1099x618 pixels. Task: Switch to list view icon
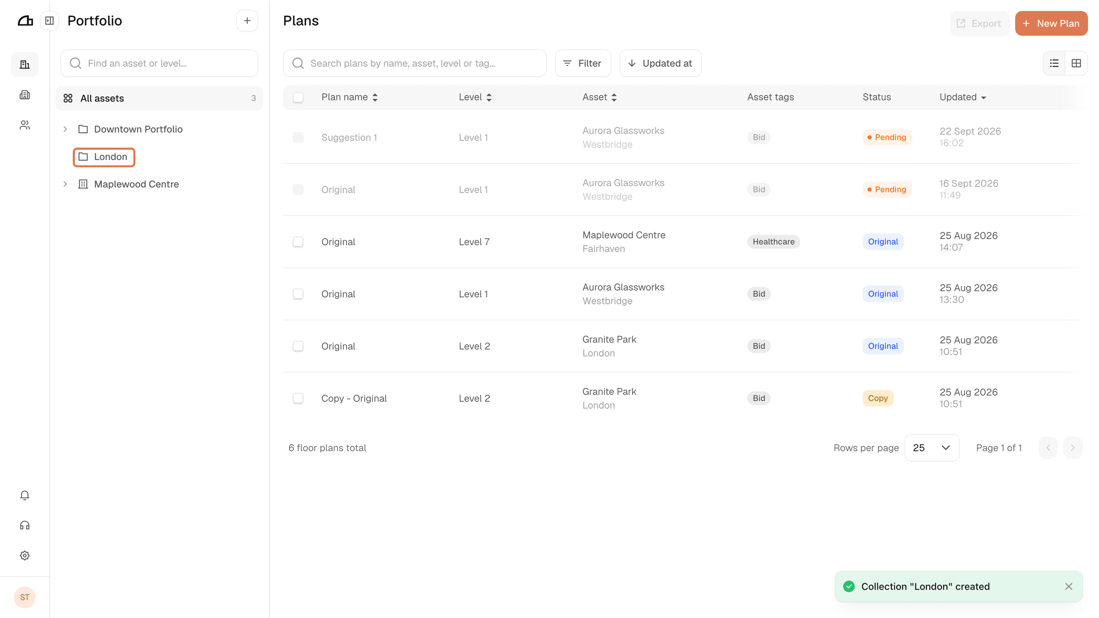pyautogui.click(x=1054, y=63)
